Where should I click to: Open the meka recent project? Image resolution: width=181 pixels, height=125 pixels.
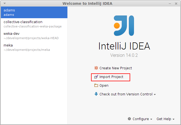34,47
